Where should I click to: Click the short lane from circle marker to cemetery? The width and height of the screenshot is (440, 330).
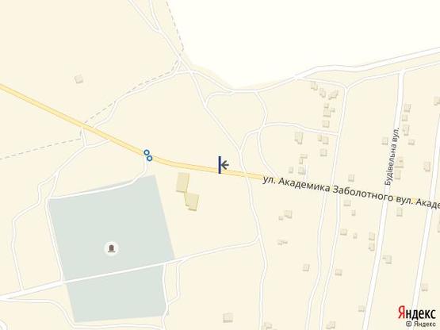tap(146, 169)
